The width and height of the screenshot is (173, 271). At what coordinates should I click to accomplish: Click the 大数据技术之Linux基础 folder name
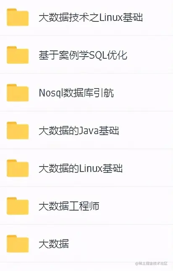pyautogui.click(x=91, y=18)
